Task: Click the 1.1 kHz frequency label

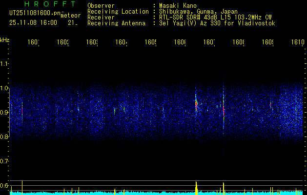Action: click(x=4, y=64)
